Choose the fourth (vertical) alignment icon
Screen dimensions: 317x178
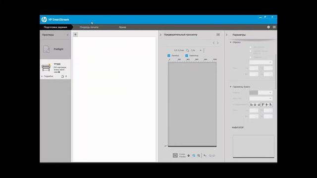(x=263, y=104)
